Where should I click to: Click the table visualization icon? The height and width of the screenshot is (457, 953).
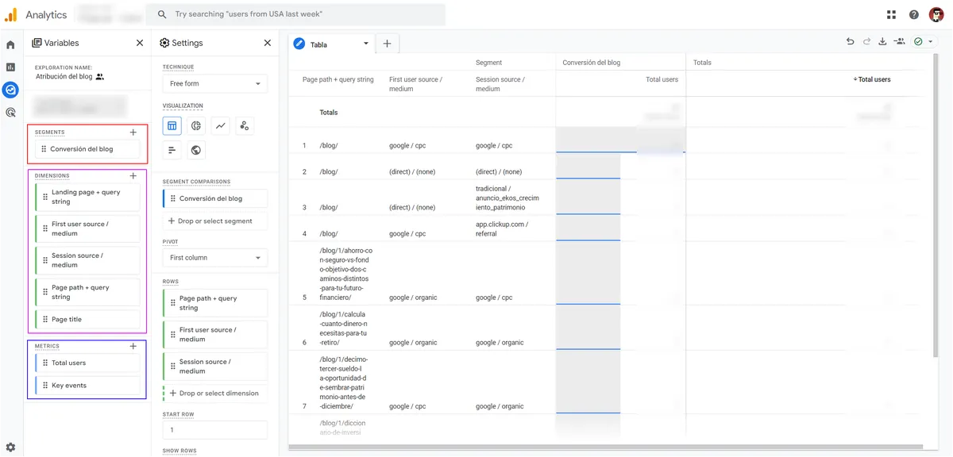(x=172, y=125)
